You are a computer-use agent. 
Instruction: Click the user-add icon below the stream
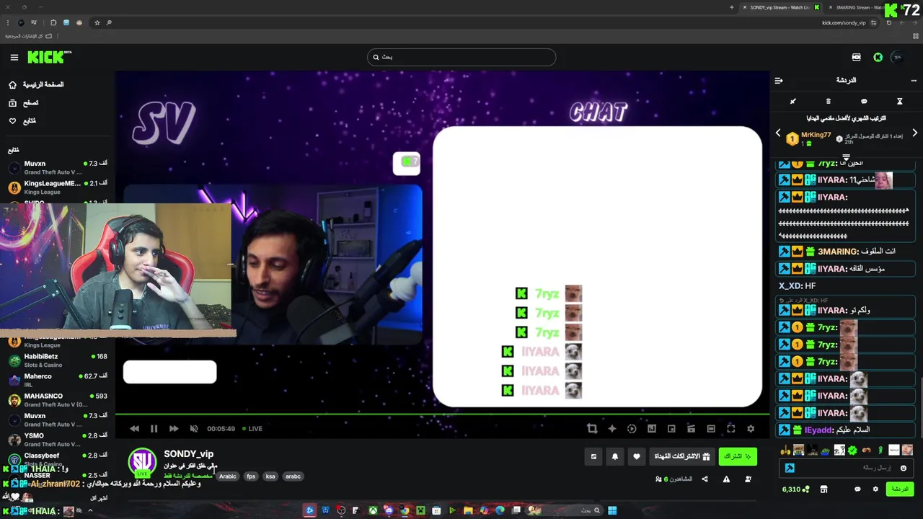pyautogui.click(x=748, y=479)
